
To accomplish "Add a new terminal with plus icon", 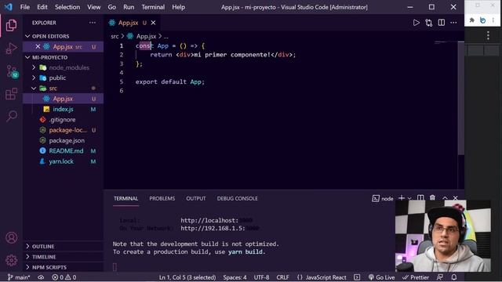I will [x=401, y=198].
